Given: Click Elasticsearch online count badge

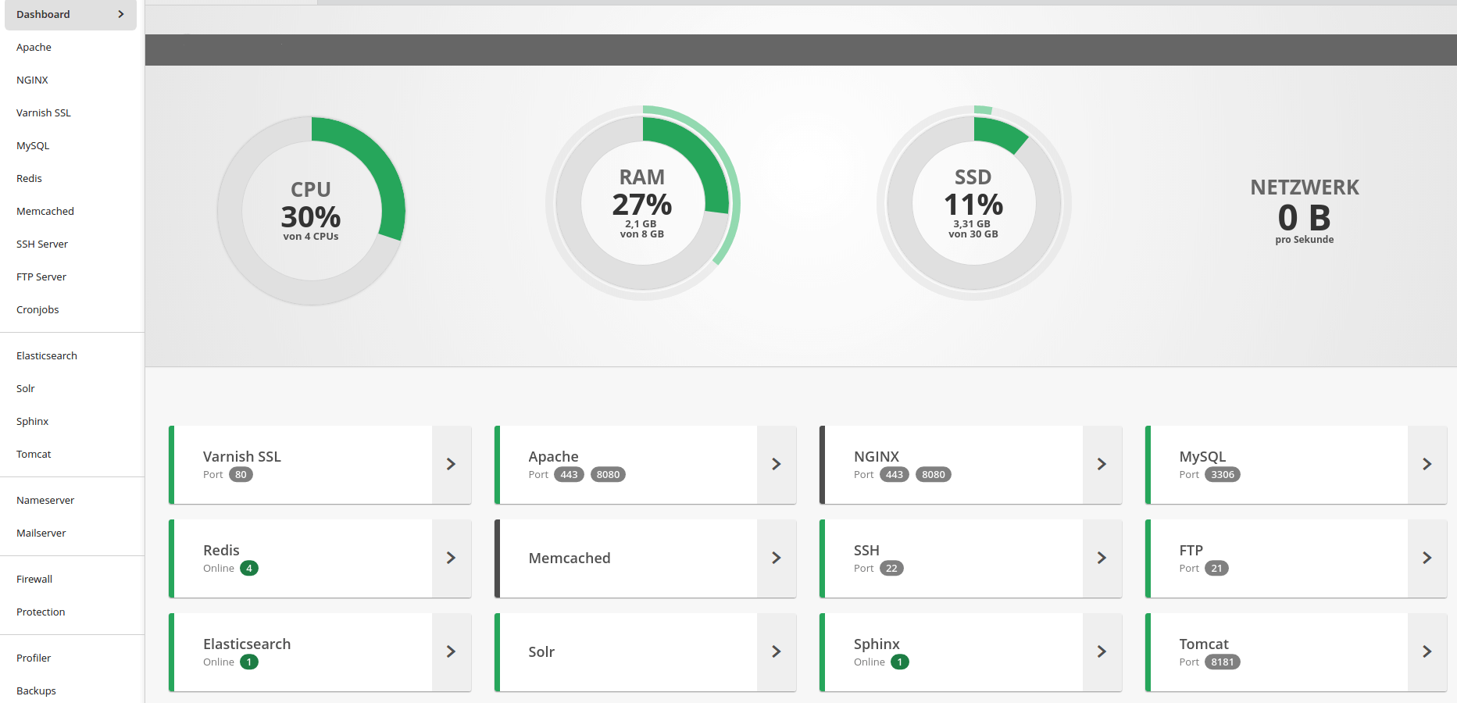Looking at the screenshot, I should click(249, 662).
